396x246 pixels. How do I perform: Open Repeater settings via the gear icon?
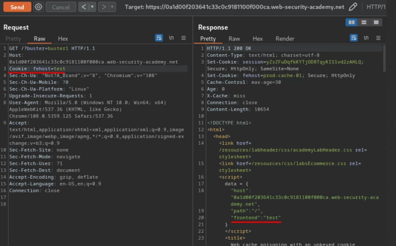point(38,7)
